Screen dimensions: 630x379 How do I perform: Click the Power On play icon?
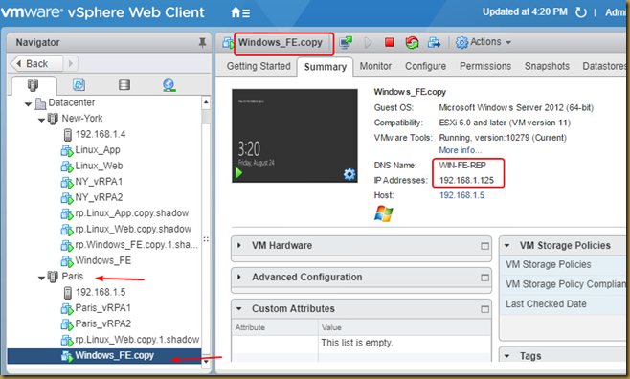point(368,42)
